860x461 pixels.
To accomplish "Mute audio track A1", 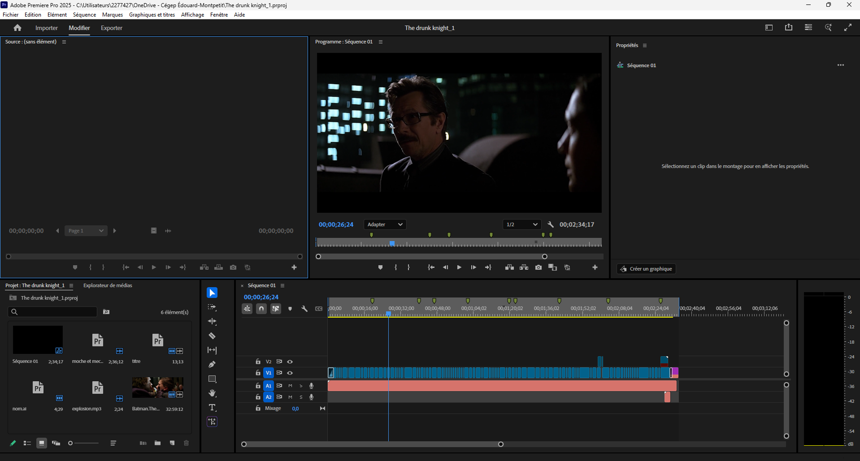I will 290,386.
